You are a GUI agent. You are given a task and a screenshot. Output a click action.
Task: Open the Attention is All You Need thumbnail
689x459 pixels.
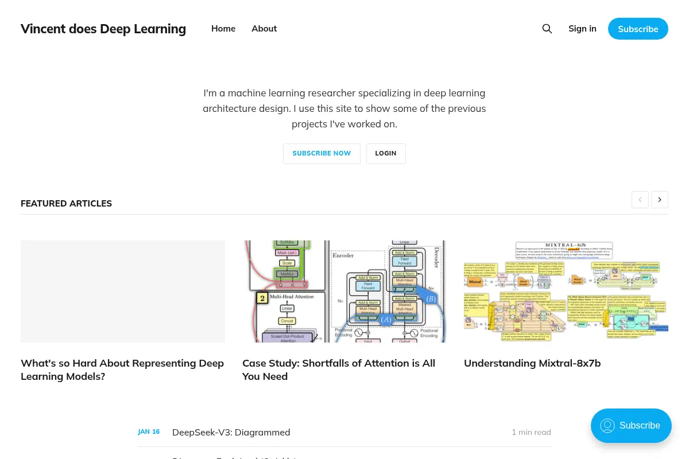click(344, 291)
